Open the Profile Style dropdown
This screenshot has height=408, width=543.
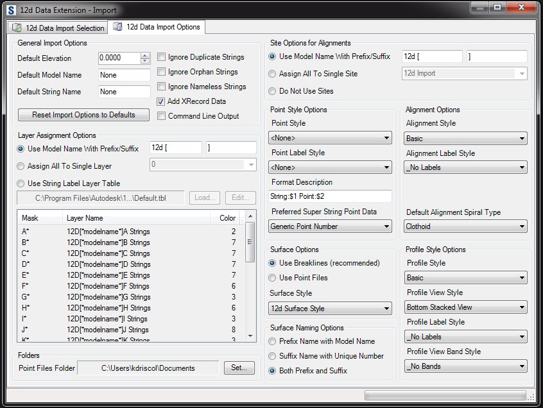466,278
